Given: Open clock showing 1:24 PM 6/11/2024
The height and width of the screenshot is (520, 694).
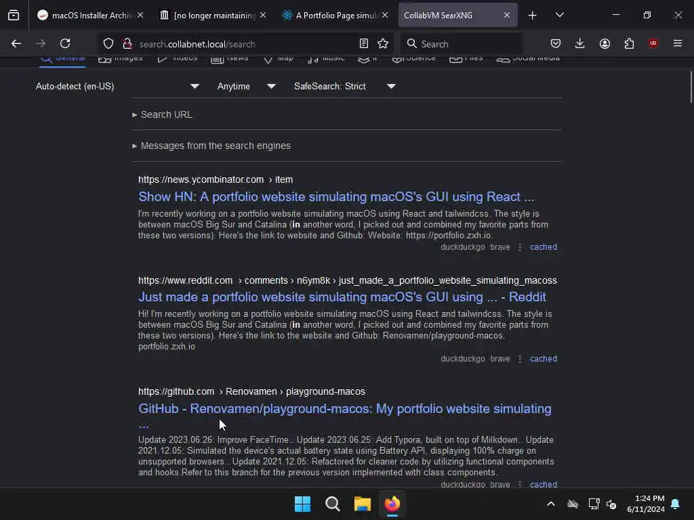Looking at the screenshot, I should pyautogui.click(x=646, y=504).
